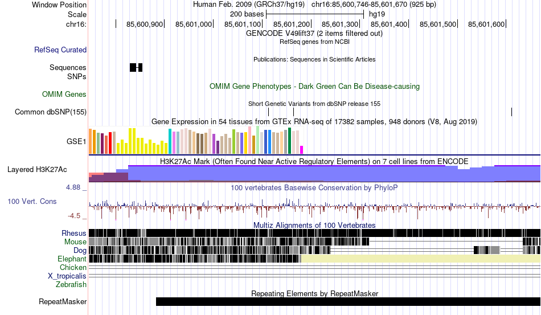The width and height of the screenshot is (541, 315).
Task: Click the dark green bar in GSE1 chart
Action: [289, 141]
